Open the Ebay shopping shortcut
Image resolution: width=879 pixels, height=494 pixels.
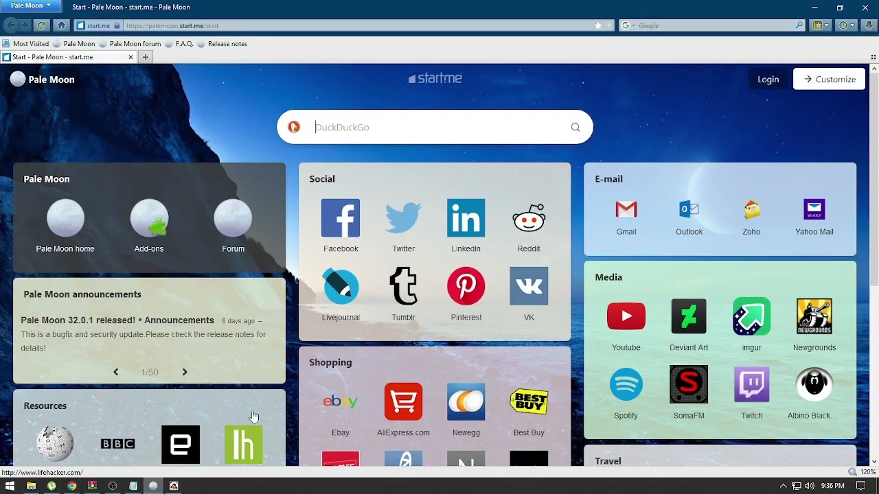(341, 401)
